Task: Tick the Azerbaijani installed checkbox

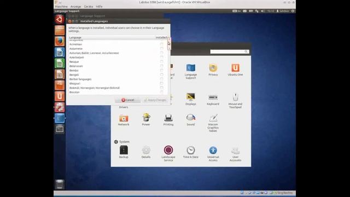Action: coord(162,57)
